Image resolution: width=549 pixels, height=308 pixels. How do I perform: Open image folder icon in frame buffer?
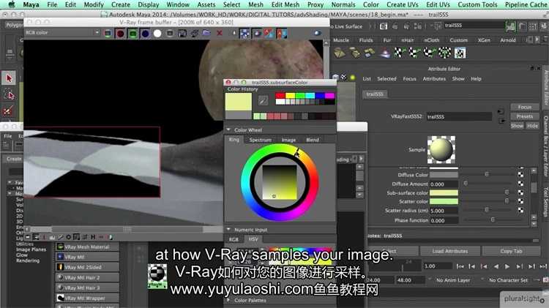(x=206, y=34)
